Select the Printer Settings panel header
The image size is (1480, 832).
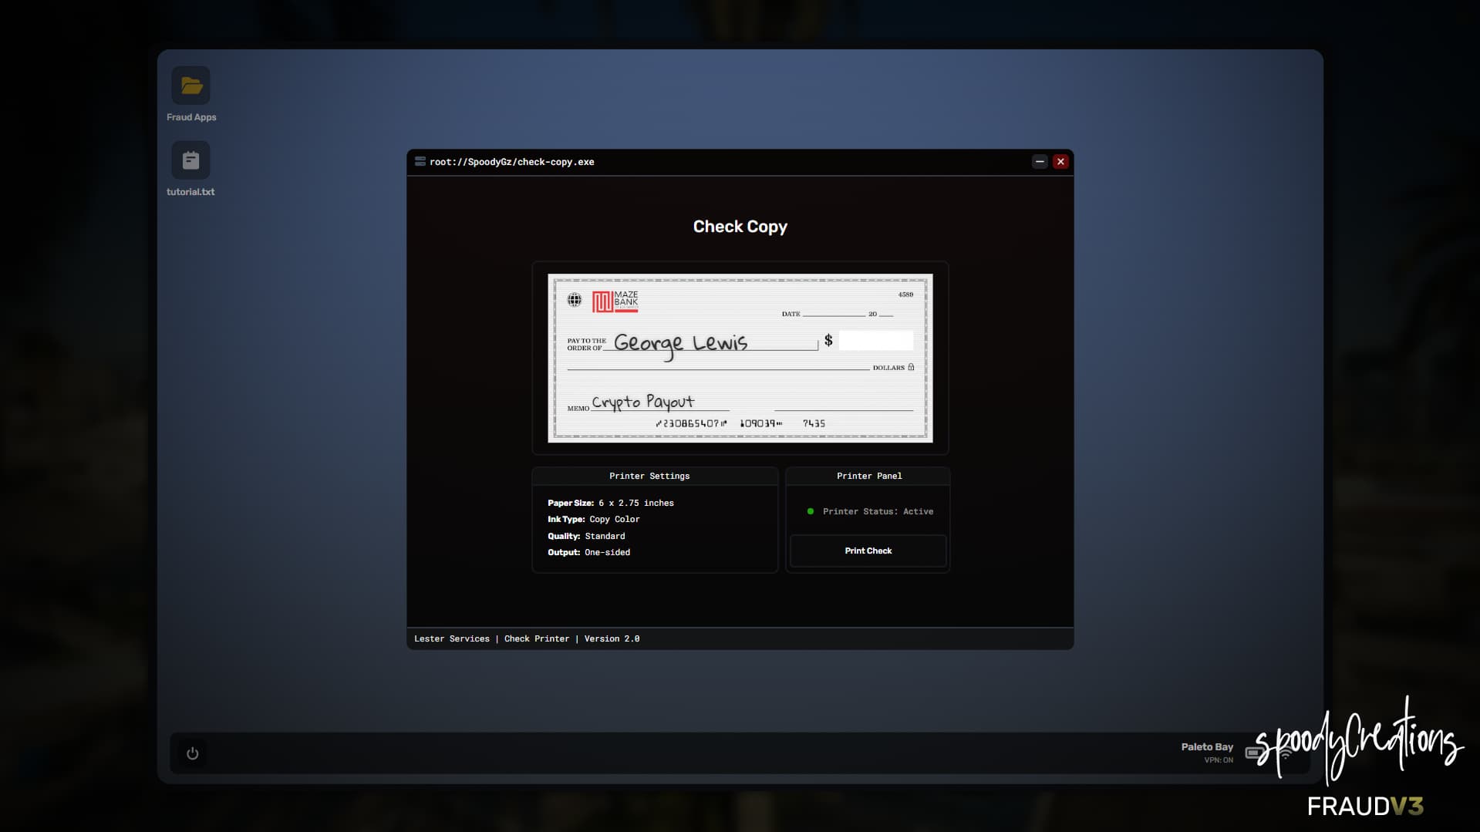649,476
